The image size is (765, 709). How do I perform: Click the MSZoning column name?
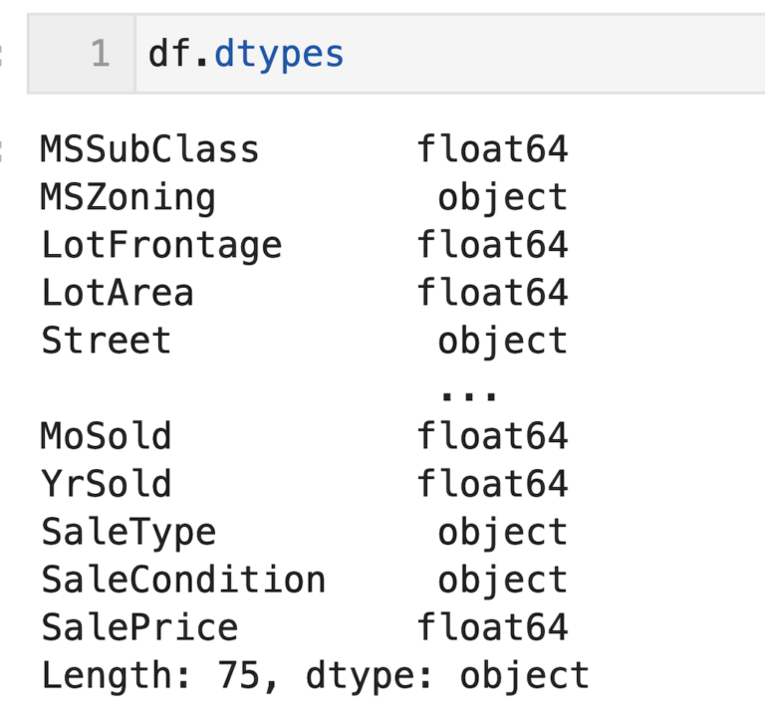[x=127, y=197]
